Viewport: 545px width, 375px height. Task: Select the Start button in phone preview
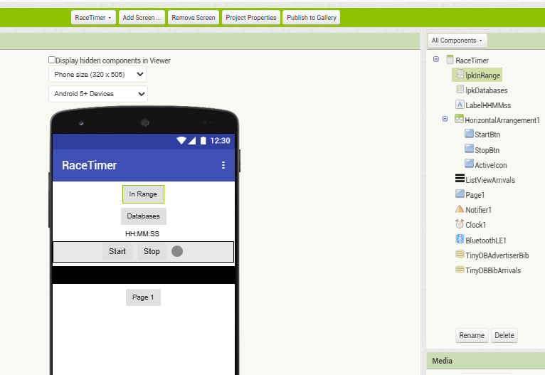(117, 251)
